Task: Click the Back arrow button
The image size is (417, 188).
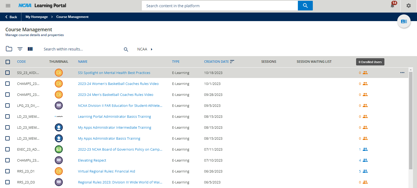Action: (x=11, y=17)
